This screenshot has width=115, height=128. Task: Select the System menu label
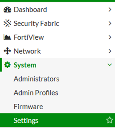[25, 65]
